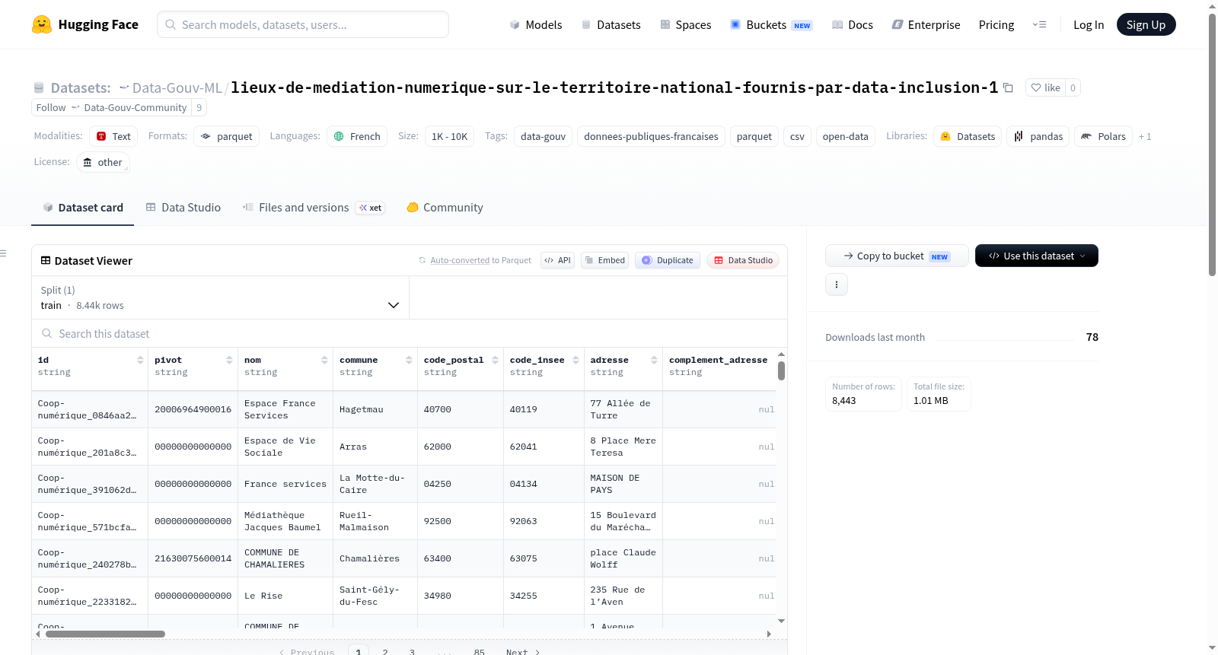Click the table's vertical scrollbar thumb
1218x655 pixels.
click(781, 370)
